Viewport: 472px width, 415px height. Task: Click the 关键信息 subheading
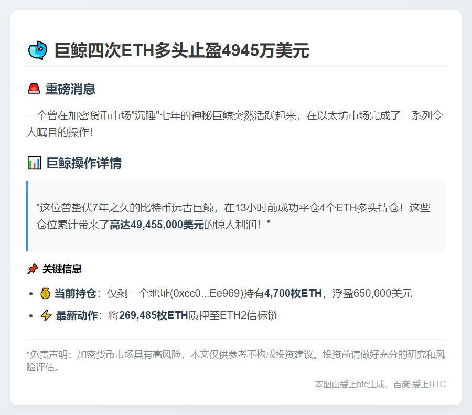[62, 269]
